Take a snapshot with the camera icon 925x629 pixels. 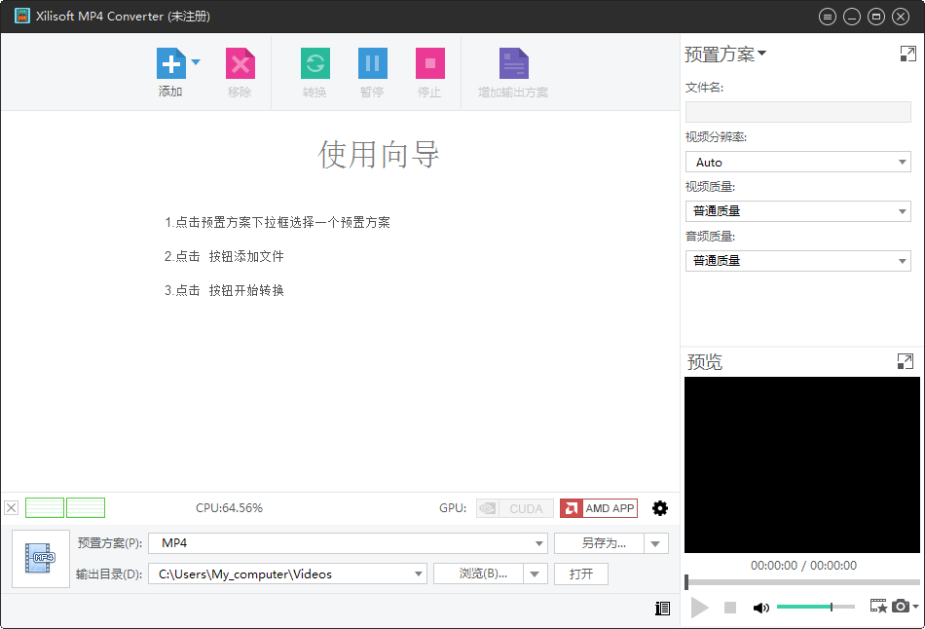pyautogui.click(x=901, y=606)
